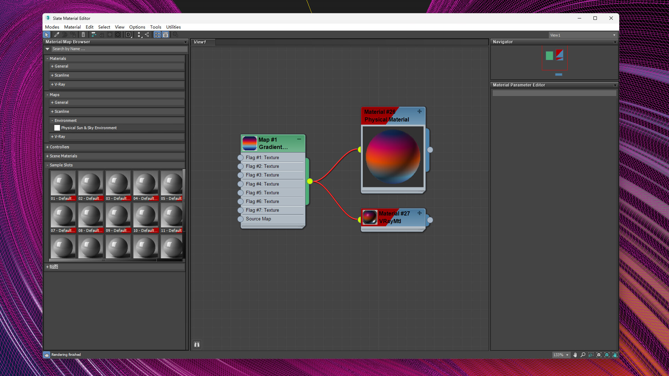Click the Map #1 gradient preview swatch

coord(249,143)
